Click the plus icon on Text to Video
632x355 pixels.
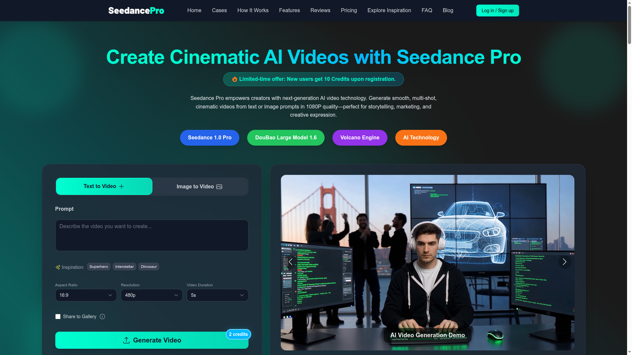point(121,186)
